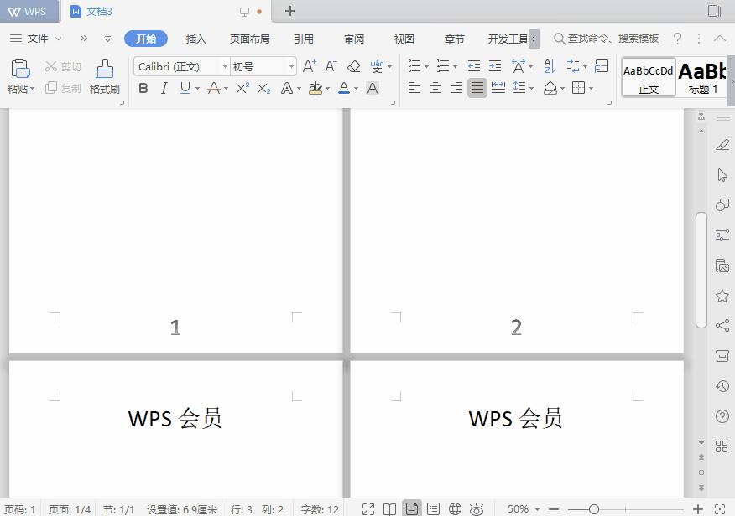Viewport: 735px width, 516px height.
Task: Apply distributed alignment
Action: pos(498,87)
